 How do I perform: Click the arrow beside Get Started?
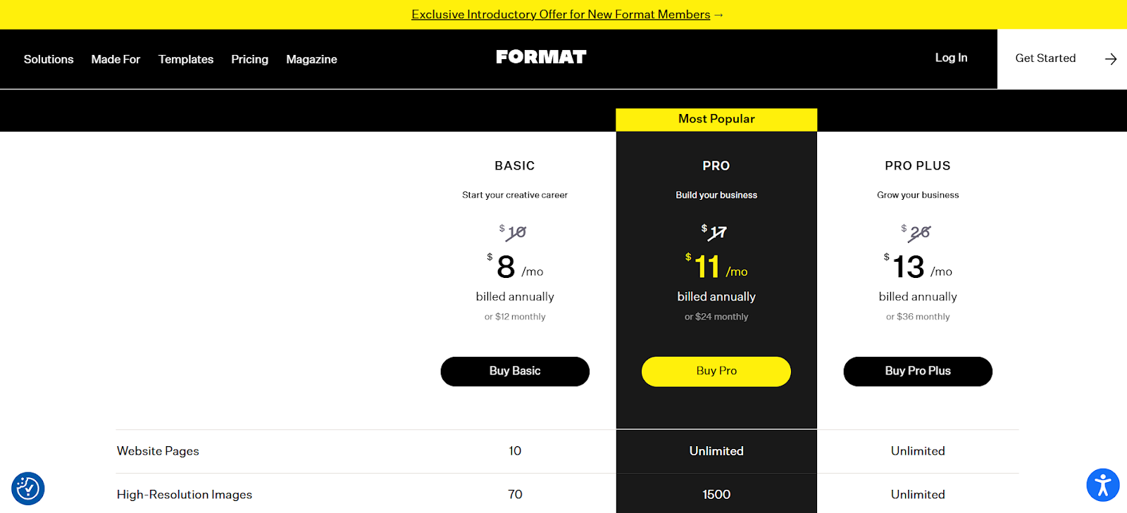[1111, 59]
